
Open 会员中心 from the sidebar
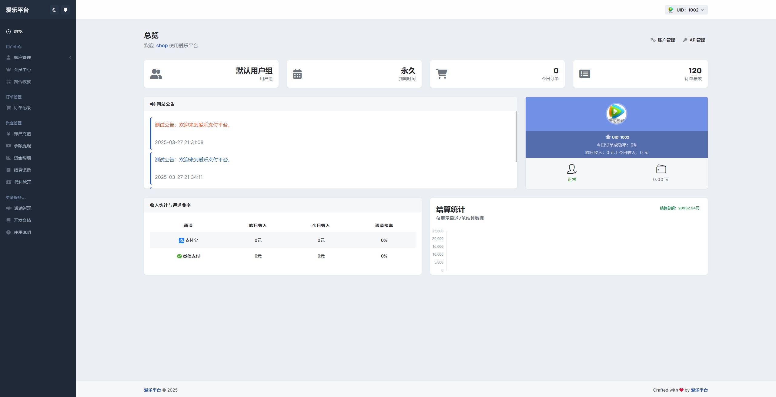tap(22, 70)
